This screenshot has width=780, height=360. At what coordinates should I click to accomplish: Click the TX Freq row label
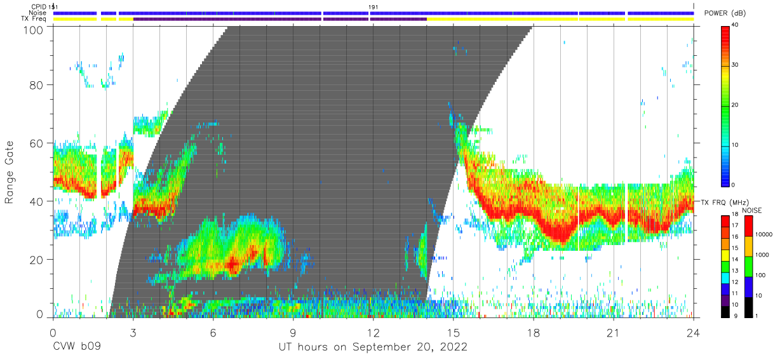coord(34,19)
